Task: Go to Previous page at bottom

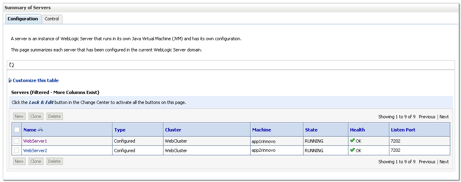Action: 427,162
